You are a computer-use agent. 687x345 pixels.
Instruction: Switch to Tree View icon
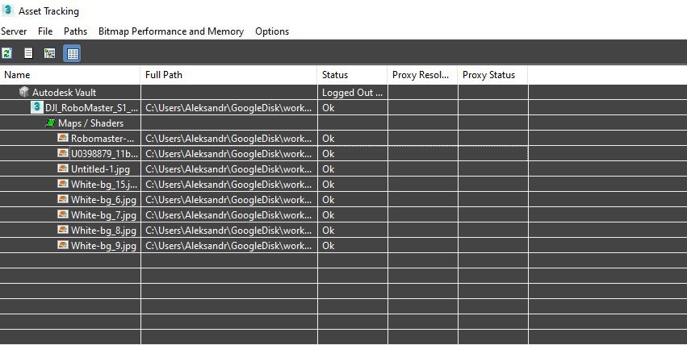coord(50,53)
